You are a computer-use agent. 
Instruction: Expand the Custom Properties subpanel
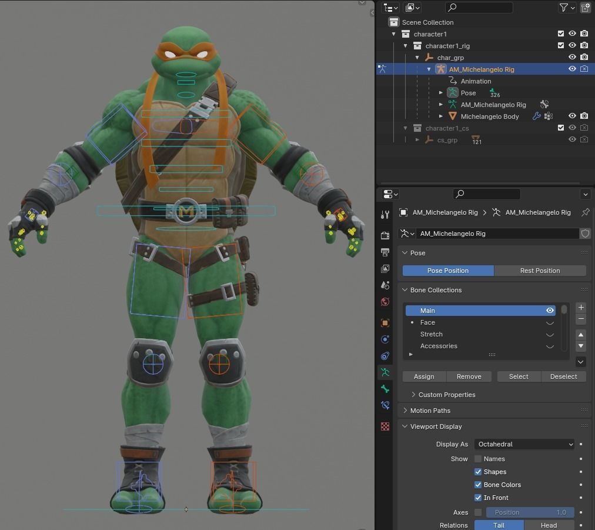click(413, 395)
